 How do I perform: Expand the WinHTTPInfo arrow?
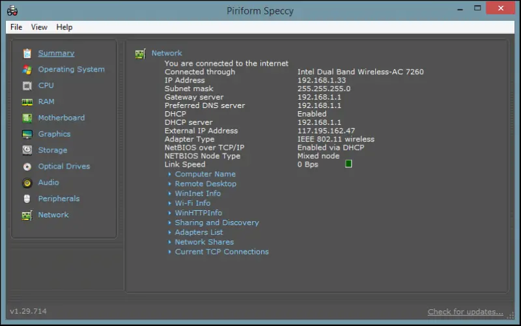169,213
